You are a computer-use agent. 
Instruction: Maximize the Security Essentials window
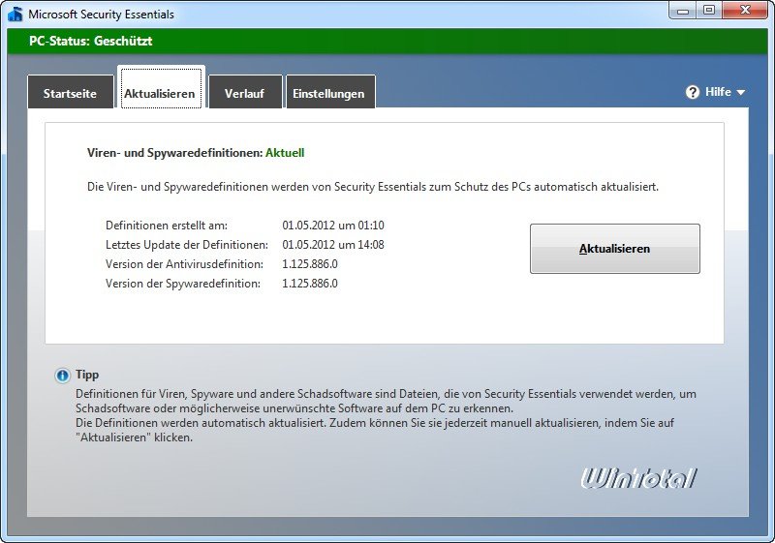click(709, 10)
